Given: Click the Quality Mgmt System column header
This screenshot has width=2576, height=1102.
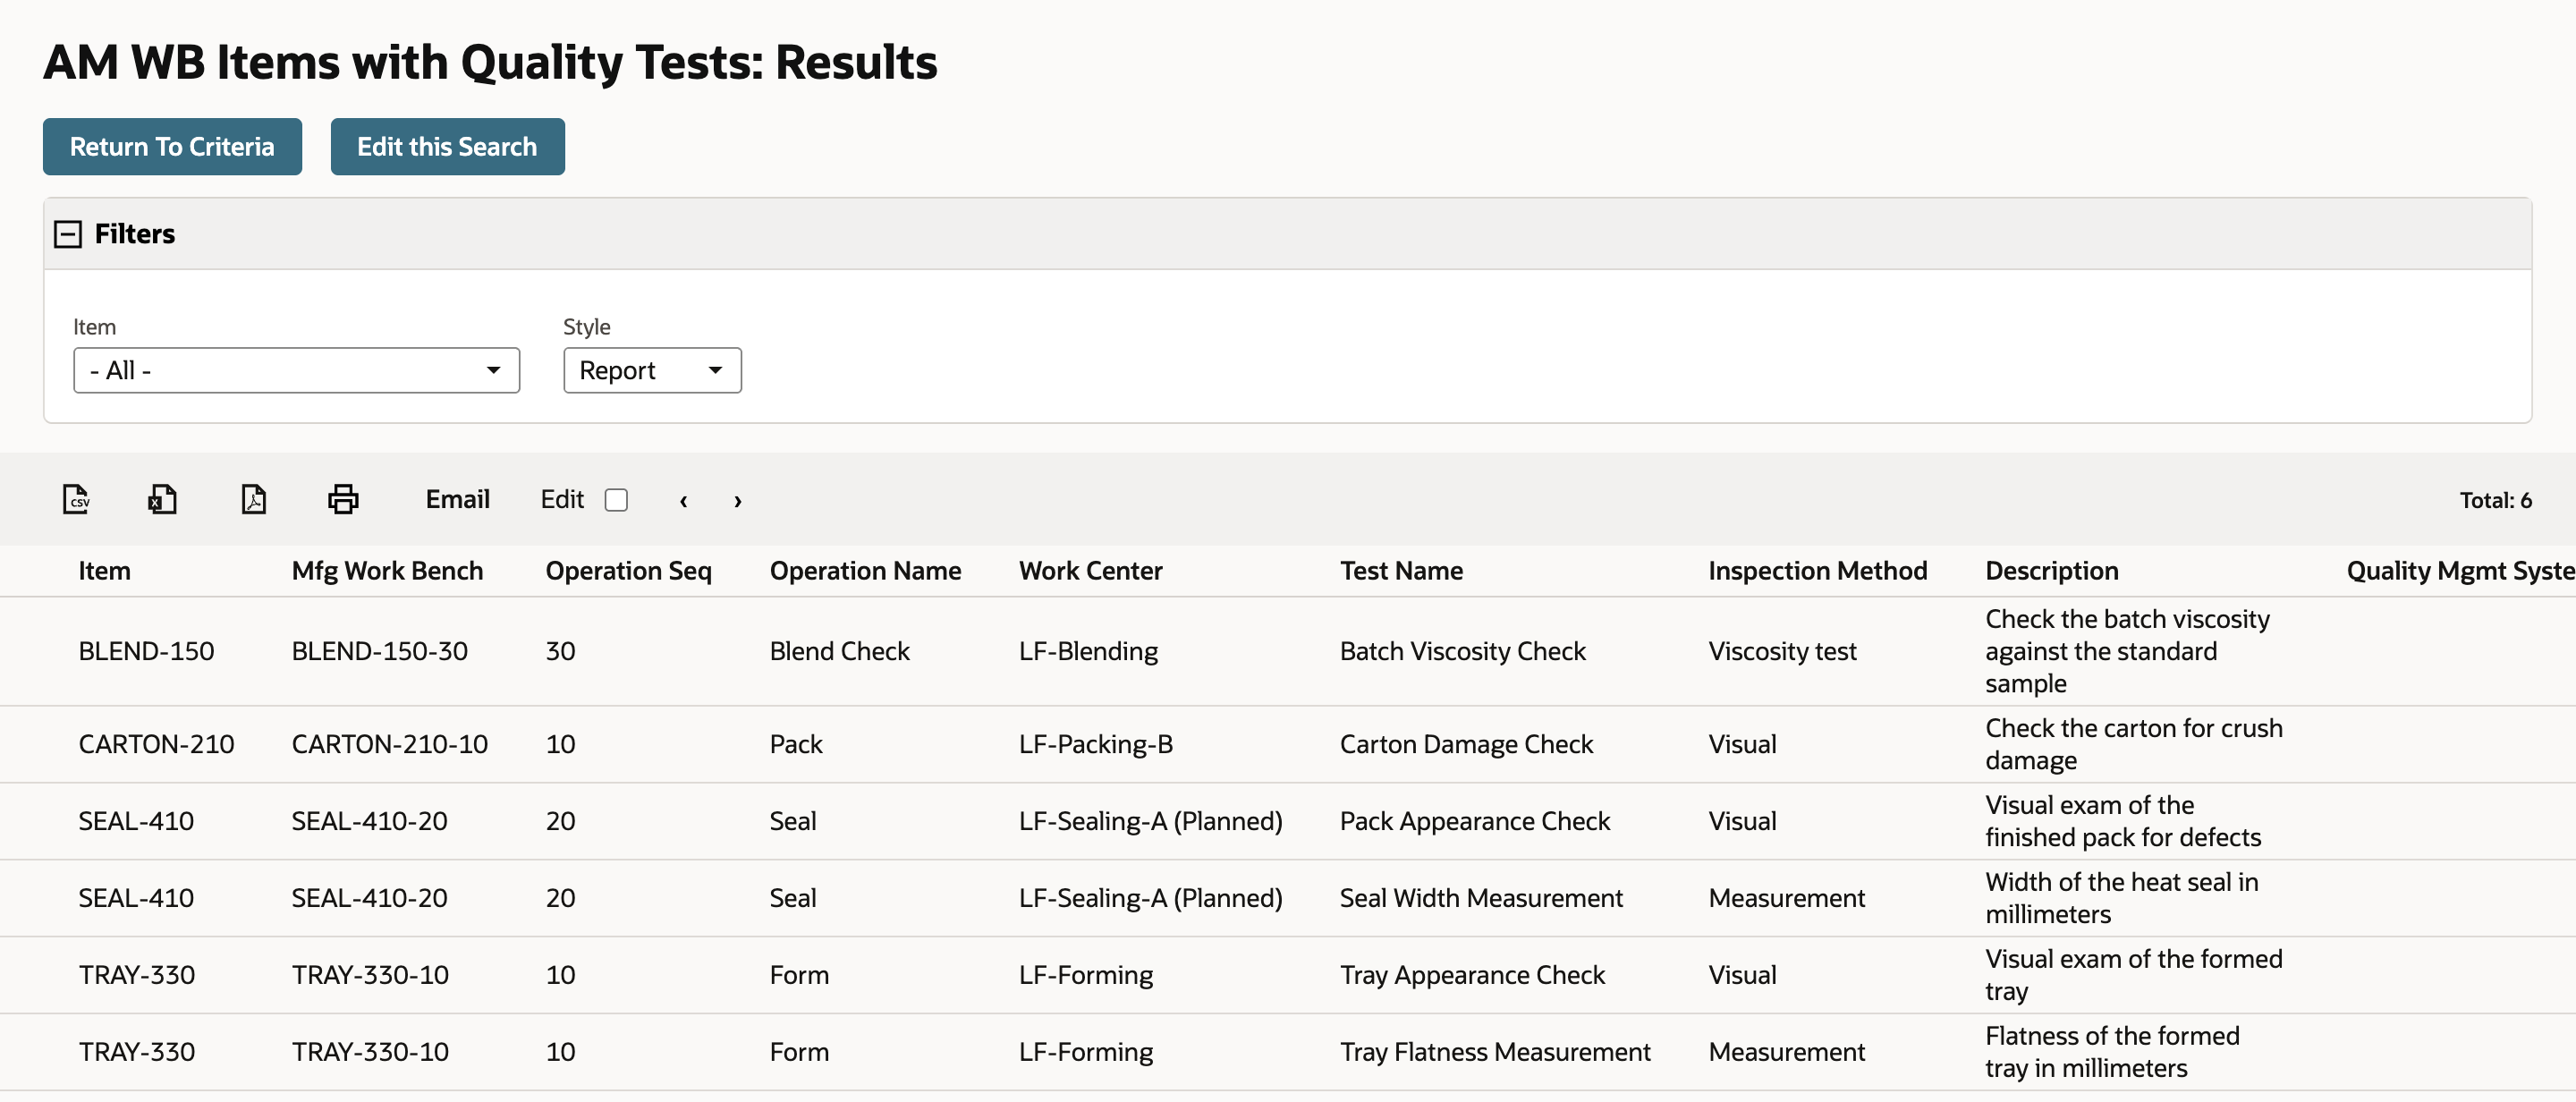Looking at the screenshot, I should (2460, 570).
